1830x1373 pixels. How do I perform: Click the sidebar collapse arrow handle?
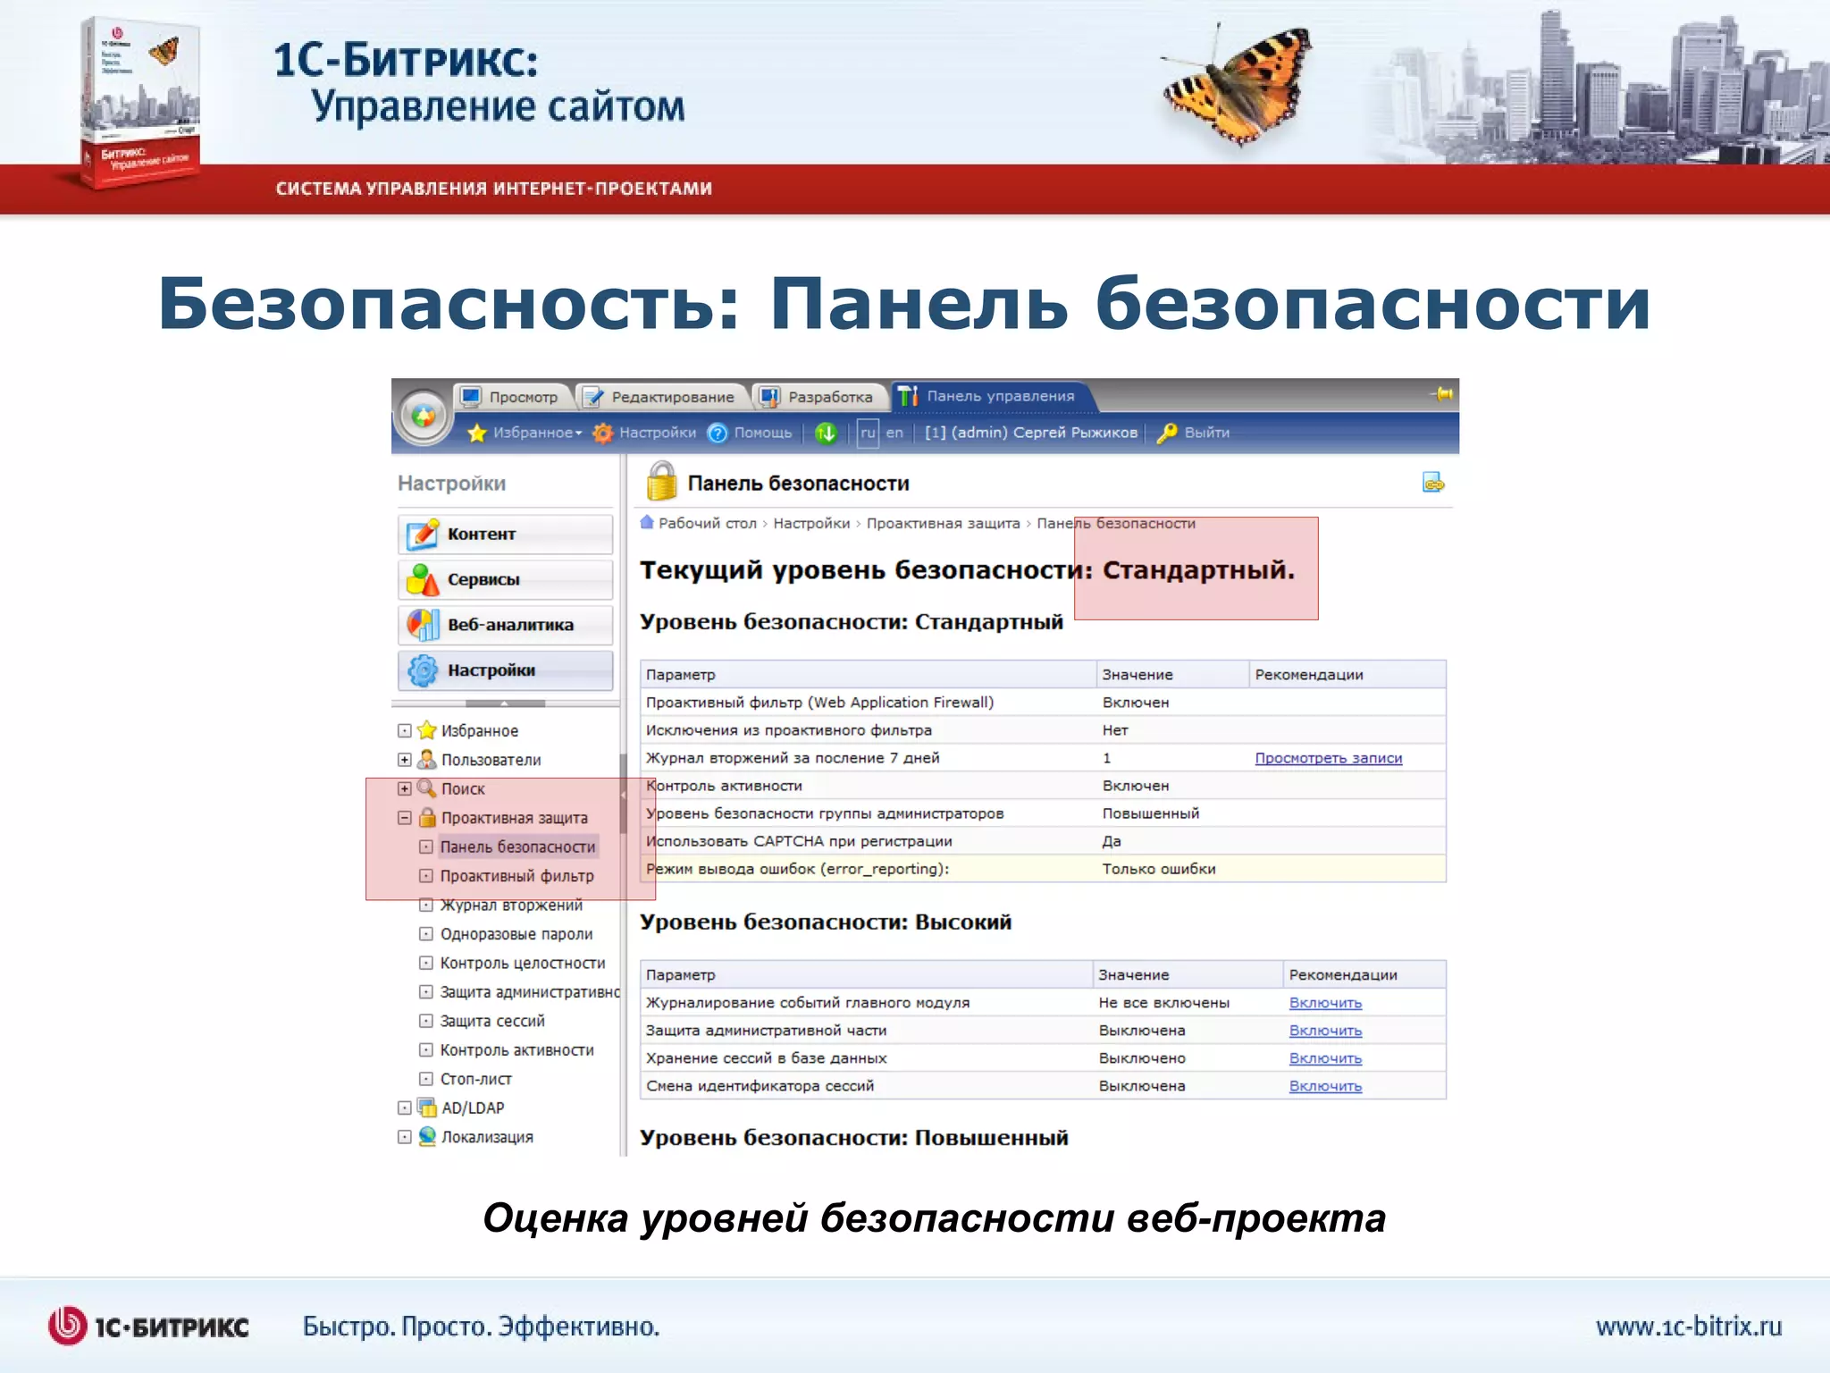click(x=624, y=794)
